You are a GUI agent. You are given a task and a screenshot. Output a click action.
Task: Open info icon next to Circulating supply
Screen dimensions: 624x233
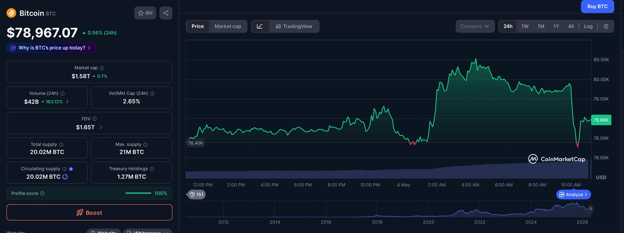pos(64,169)
